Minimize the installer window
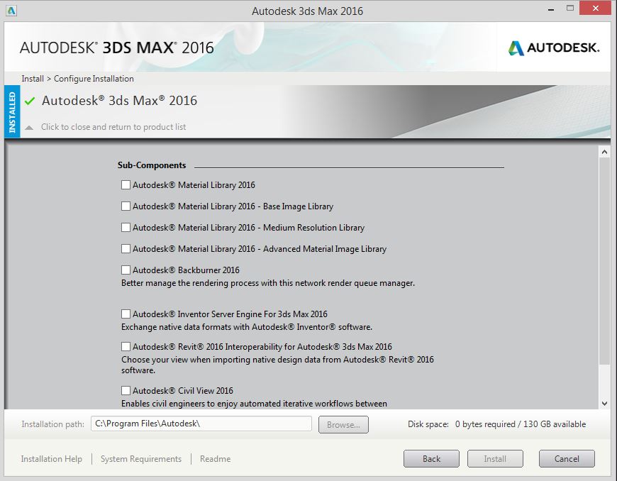The width and height of the screenshot is (617, 481). 551,9
